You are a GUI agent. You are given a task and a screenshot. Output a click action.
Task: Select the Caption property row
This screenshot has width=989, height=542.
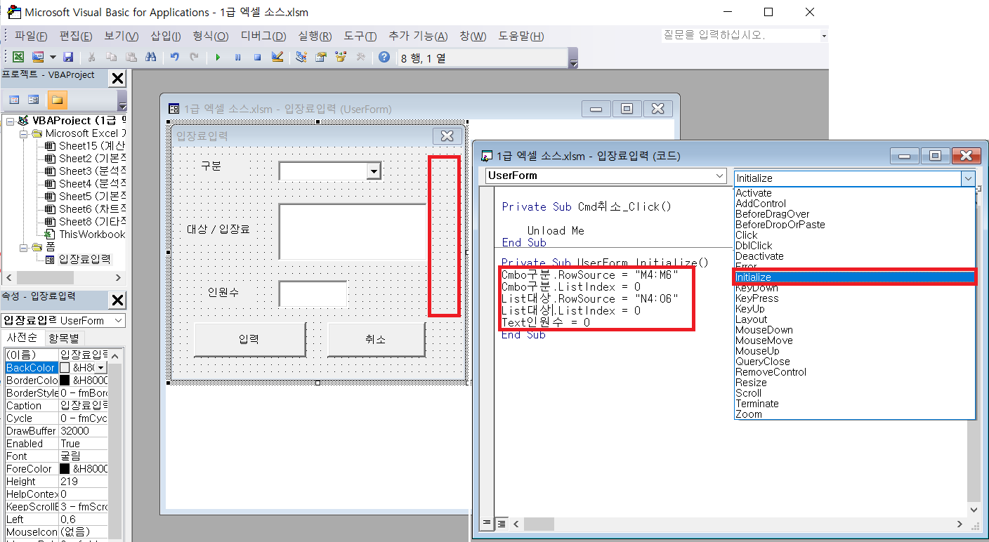tap(56, 406)
